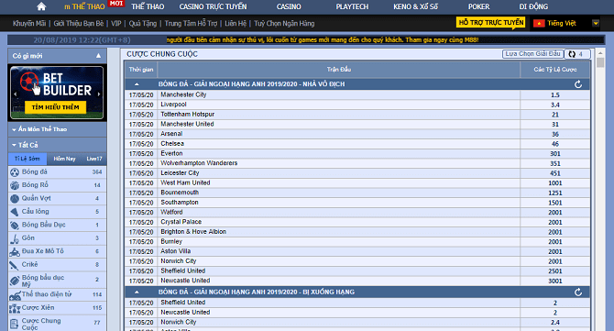
Task: Refresh the Nhà Vô Địch league odds
Action: pyautogui.click(x=578, y=84)
